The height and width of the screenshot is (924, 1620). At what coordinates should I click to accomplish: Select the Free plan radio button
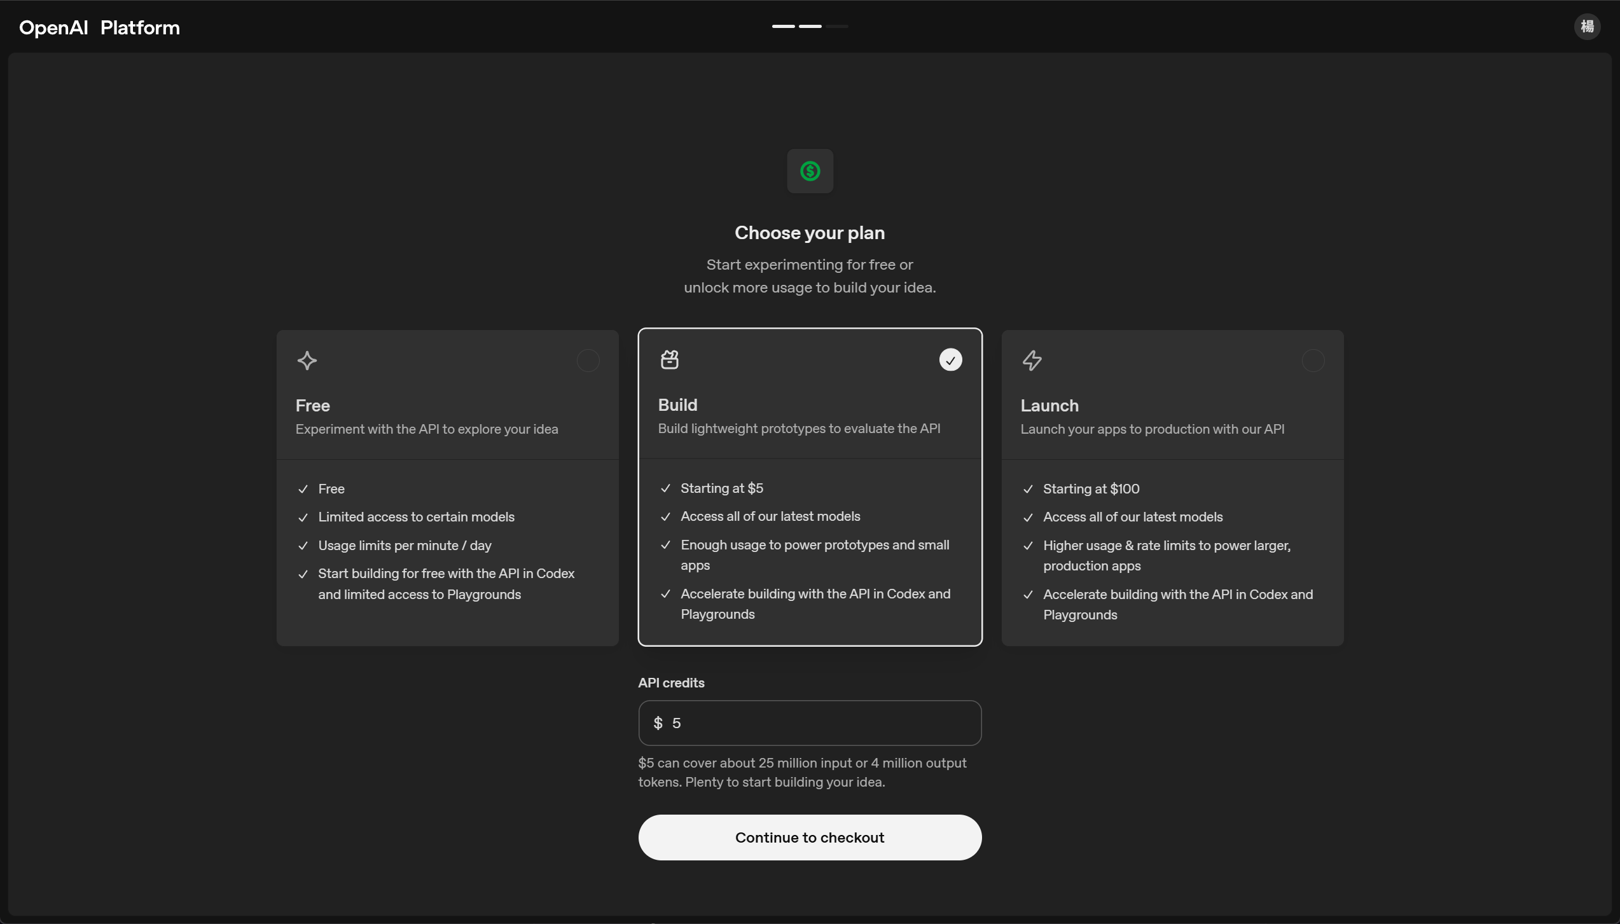tap(588, 361)
